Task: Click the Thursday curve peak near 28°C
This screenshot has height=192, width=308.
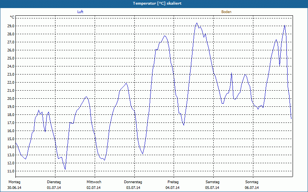Action: [x=165, y=36]
